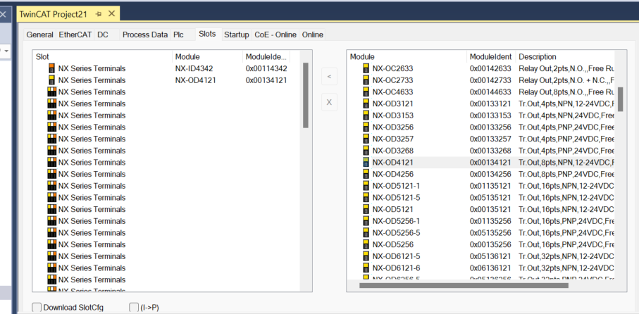Screen dimensions: 639x314
Task: Click ModuleIdent value 0x00142733
Action: 490,80
